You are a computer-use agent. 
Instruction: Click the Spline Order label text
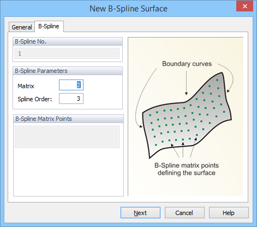[x=35, y=99]
